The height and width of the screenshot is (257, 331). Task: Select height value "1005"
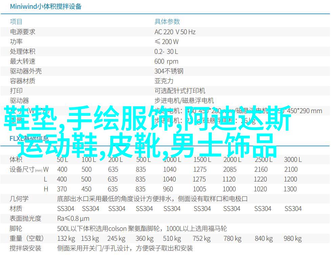199,189
